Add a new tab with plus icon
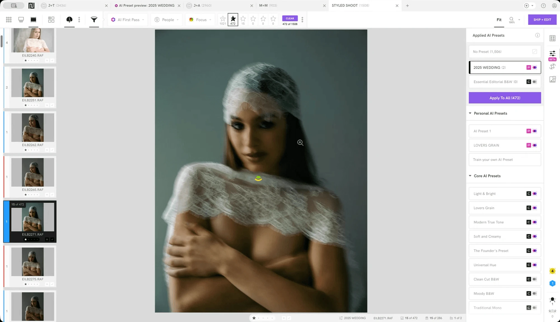 [x=407, y=6]
